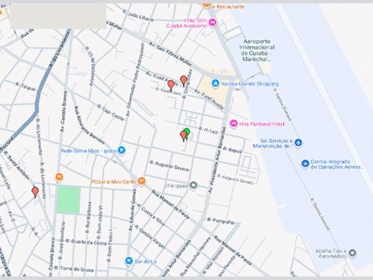Open the Aeroporto Internacional de Cuiabá label
373x280 pixels.
click(x=256, y=50)
